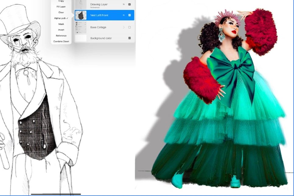The image size is (294, 196).
Task: Toggle the Background color visibility checkbox
Action: coord(129,38)
